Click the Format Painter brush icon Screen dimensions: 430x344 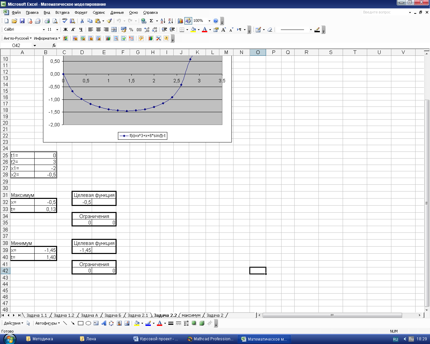pyautogui.click(x=109, y=21)
